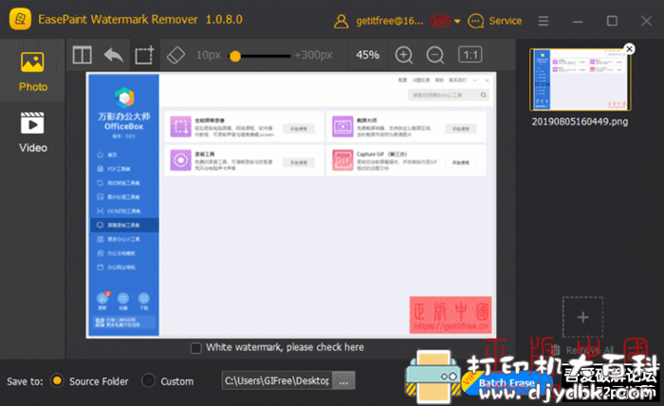Expand the account dropdown arrow

point(457,21)
